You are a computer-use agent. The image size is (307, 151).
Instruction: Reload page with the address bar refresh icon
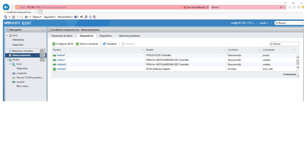pos(207,7)
